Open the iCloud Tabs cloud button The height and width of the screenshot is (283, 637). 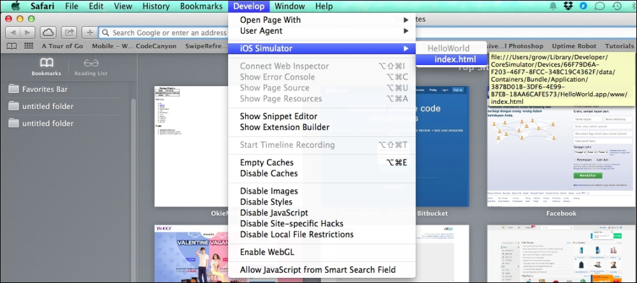pyautogui.click(x=48, y=33)
